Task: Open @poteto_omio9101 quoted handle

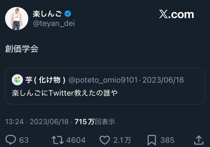Action: click(x=103, y=80)
